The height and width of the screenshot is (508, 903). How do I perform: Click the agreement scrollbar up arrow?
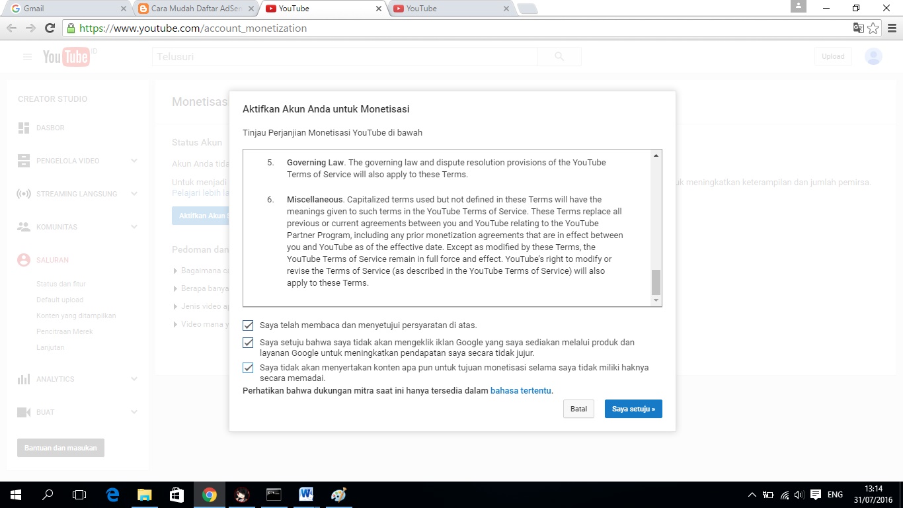(x=656, y=155)
